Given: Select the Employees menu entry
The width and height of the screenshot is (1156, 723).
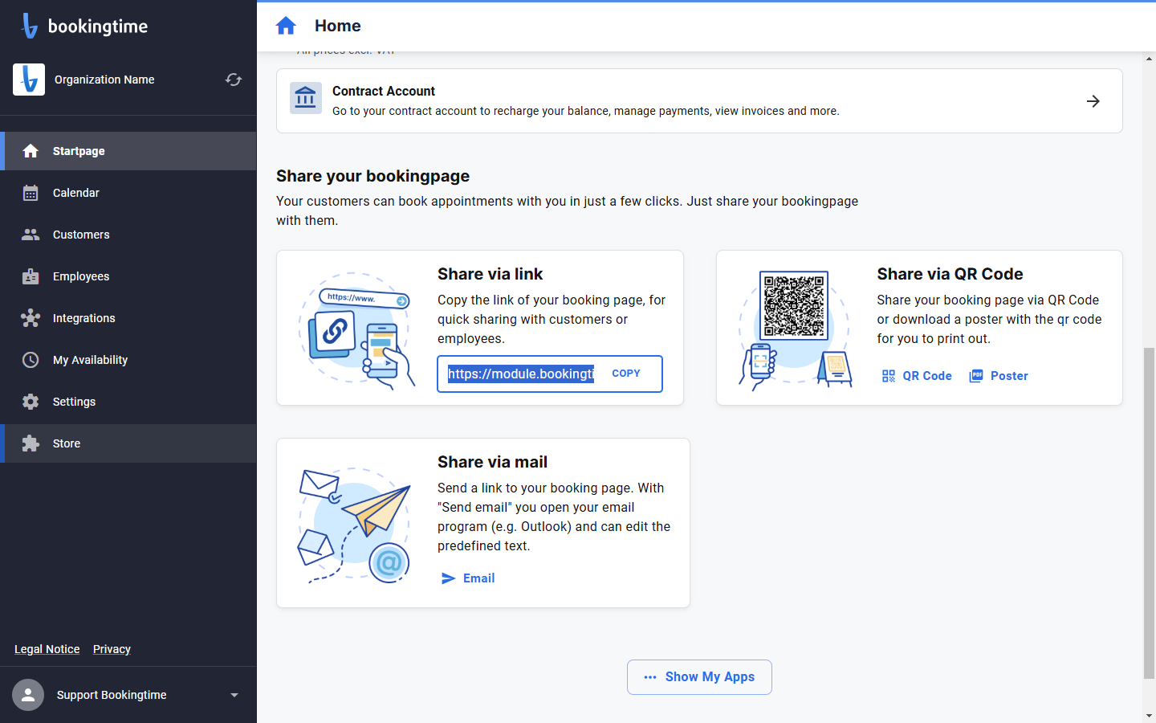Looking at the screenshot, I should pyautogui.click(x=128, y=276).
